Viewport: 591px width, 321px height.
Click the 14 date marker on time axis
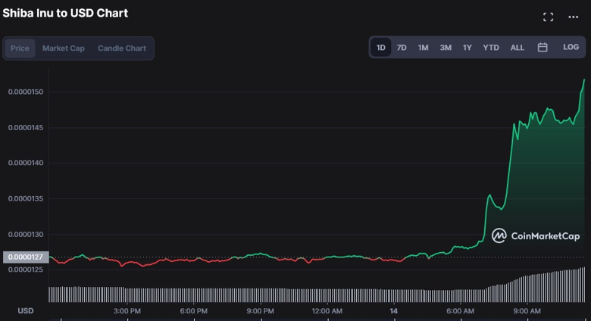[393, 311]
